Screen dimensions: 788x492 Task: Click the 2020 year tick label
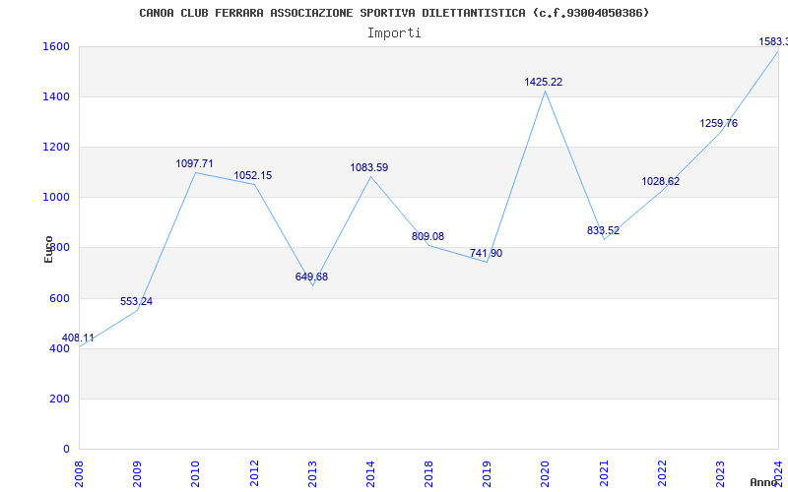point(546,473)
